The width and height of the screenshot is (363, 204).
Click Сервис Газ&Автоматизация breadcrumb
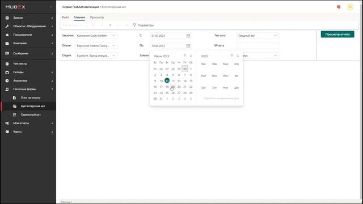point(81,7)
